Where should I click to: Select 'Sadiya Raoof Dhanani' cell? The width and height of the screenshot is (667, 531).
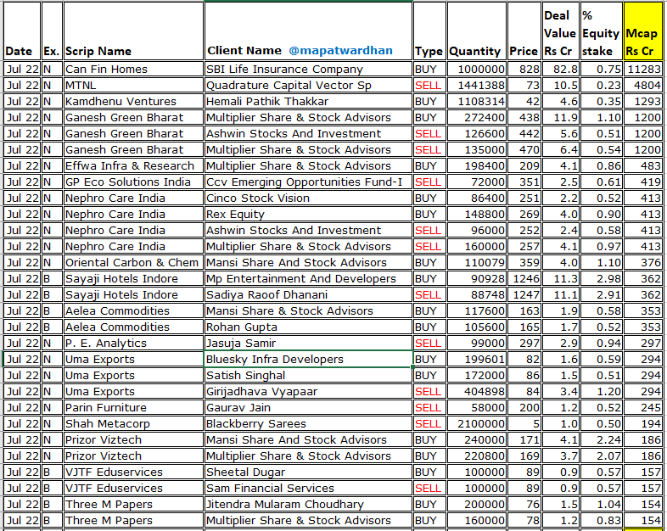click(x=308, y=294)
